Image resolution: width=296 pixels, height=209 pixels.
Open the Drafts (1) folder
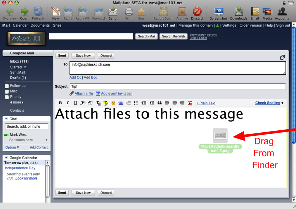(x=18, y=78)
